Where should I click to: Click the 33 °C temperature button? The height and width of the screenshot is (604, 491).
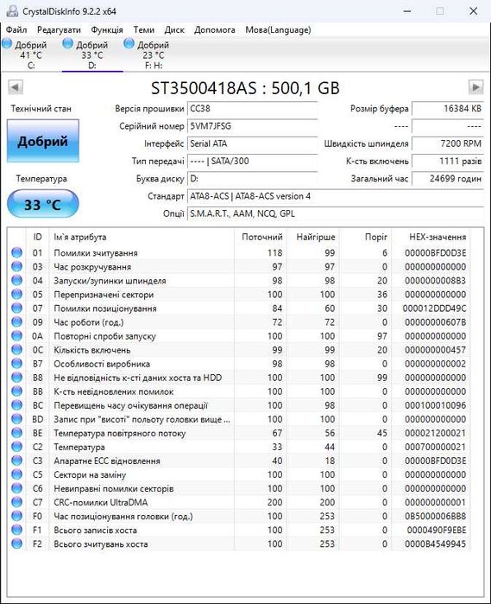pyautogui.click(x=42, y=204)
